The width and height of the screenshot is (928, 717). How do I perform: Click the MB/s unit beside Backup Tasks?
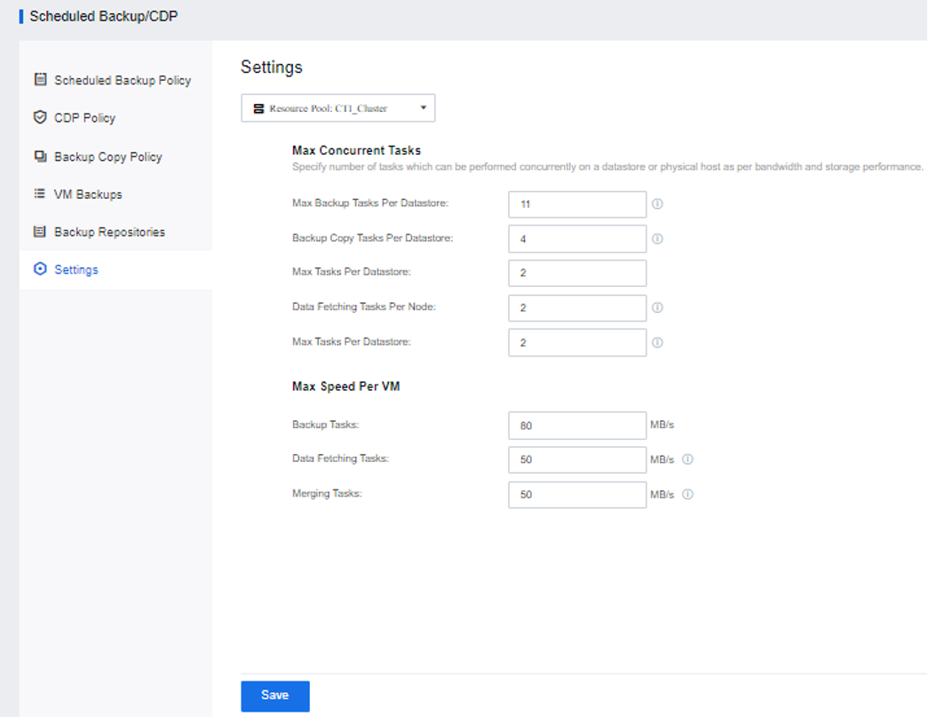tap(662, 425)
